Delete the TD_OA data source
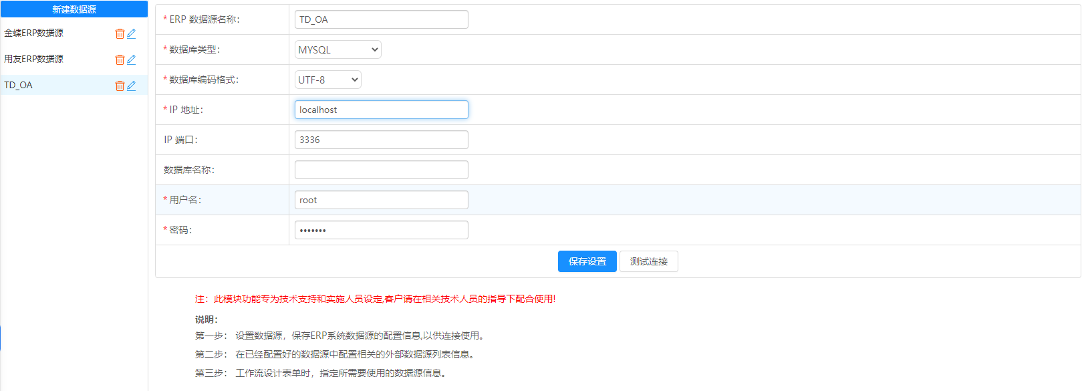1086x391 pixels. [x=120, y=86]
